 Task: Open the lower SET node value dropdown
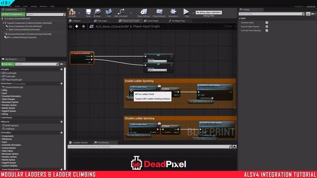tap(157, 70)
